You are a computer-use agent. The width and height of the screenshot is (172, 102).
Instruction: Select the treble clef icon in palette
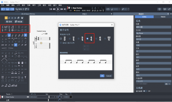coord(3,27)
